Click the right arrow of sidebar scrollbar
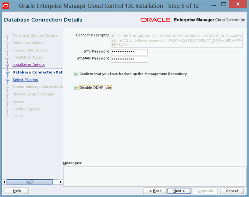Screen dimensions: 249x197 [x=61, y=182]
